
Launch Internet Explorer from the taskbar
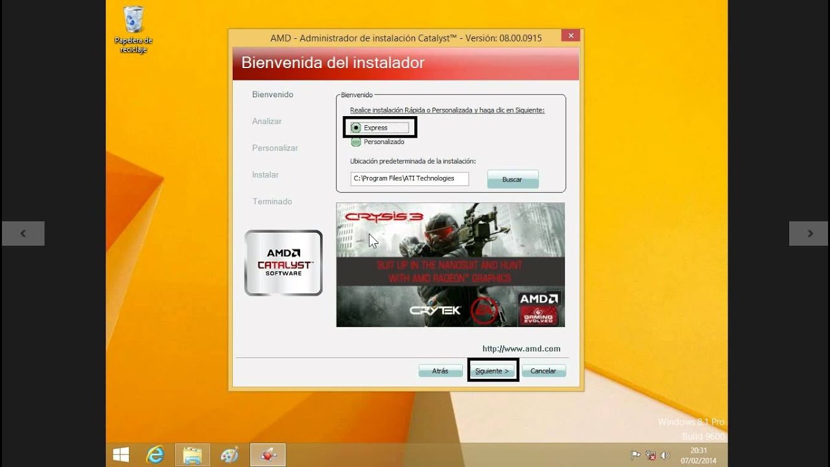(155, 455)
